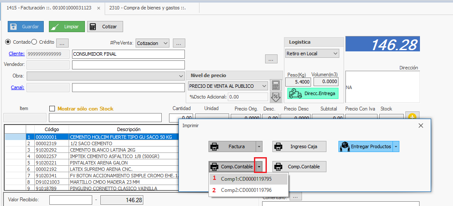Enable Mostrar sólo con Stock checkbox
The image size is (453, 206).
point(52,109)
